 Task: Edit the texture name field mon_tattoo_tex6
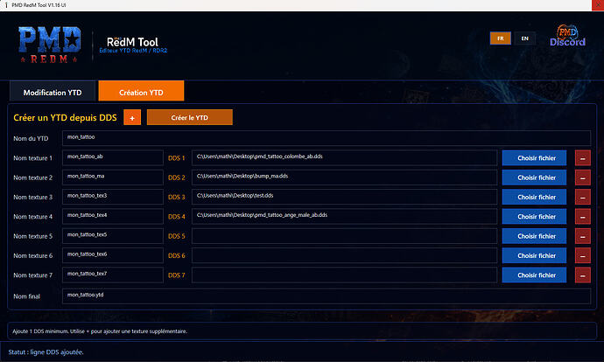point(112,255)
